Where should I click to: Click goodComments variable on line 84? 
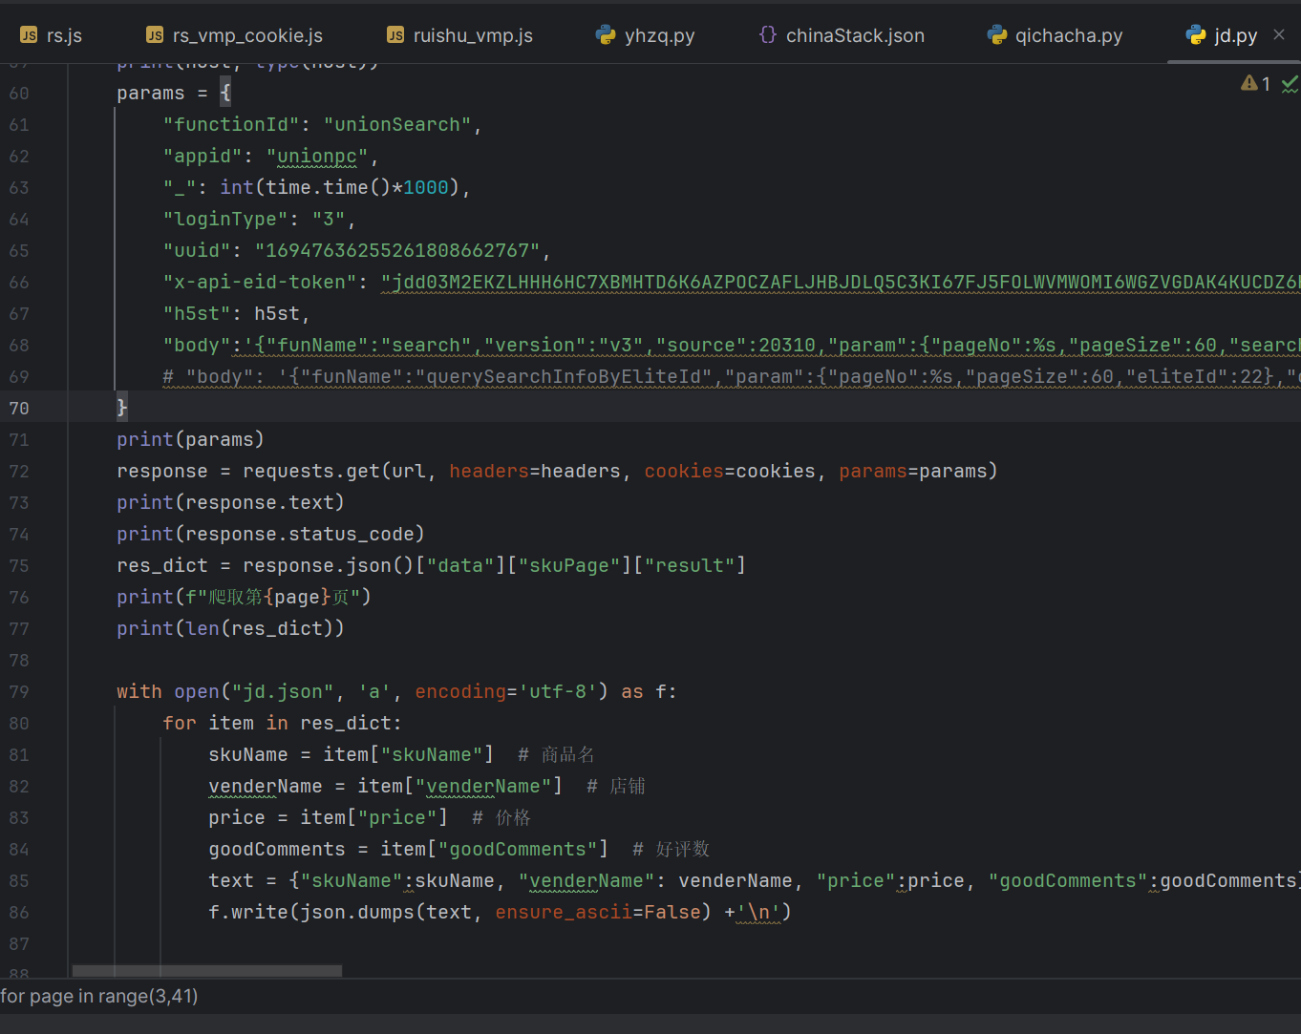tap(277, 850)
